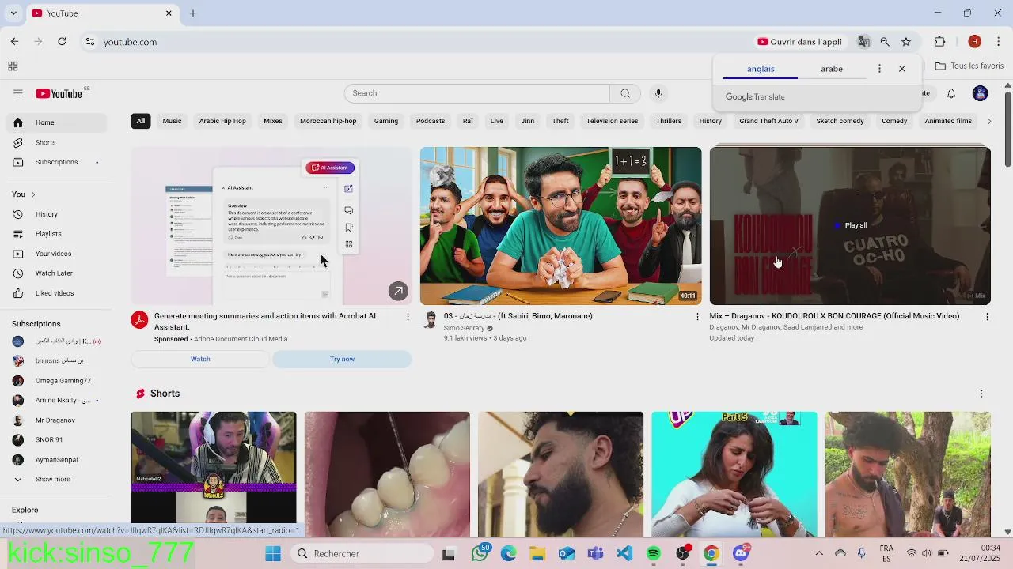Open the Chrome extensions puzzle icon

[x=939, y=42]
